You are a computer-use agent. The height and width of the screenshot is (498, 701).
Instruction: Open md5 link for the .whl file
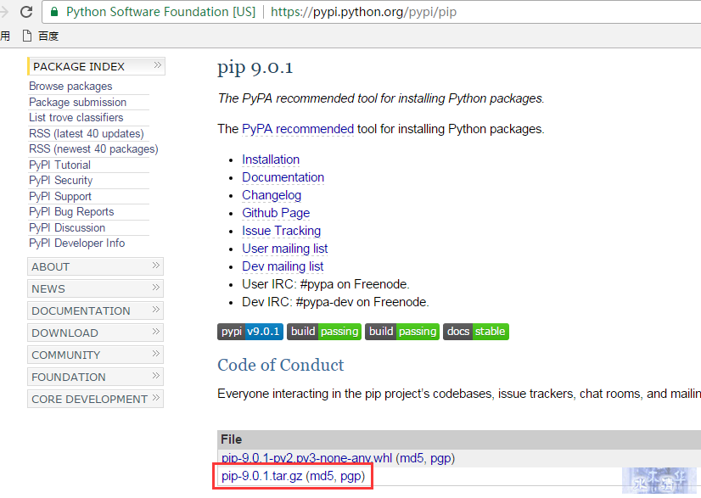[412, 458]
